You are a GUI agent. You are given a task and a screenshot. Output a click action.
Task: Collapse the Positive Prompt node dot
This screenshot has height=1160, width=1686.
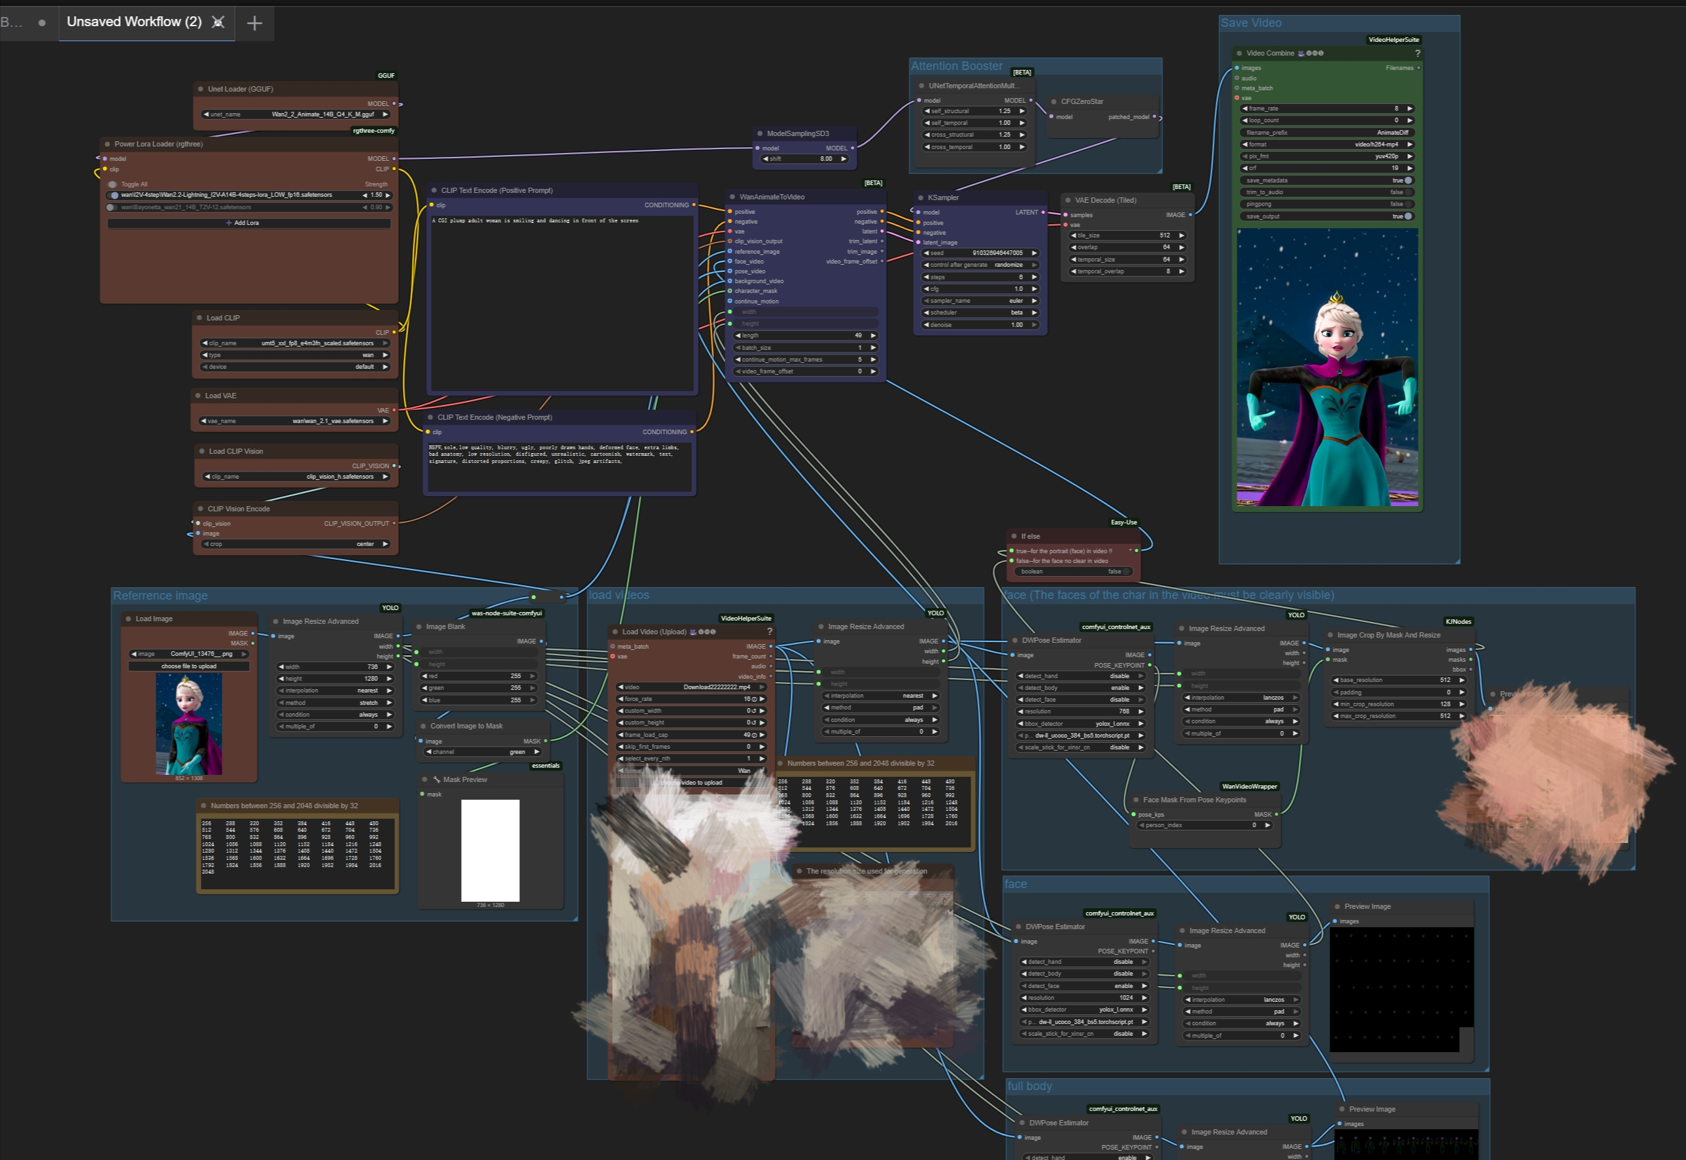pos(434,190)
